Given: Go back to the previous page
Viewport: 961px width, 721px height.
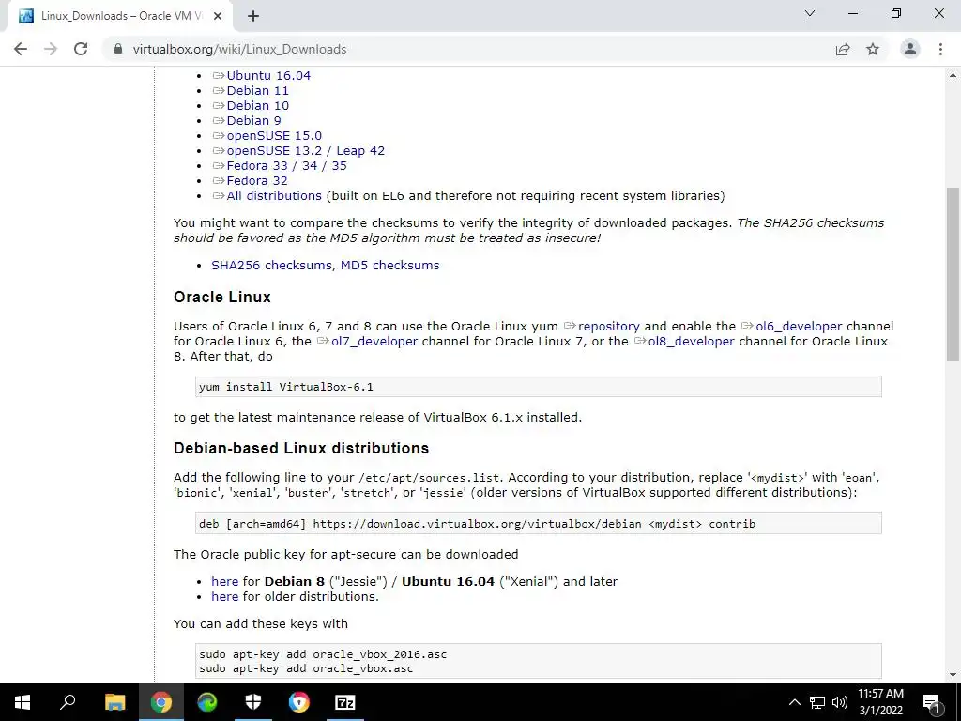Looking at the screenshot, I should [21, 49].
